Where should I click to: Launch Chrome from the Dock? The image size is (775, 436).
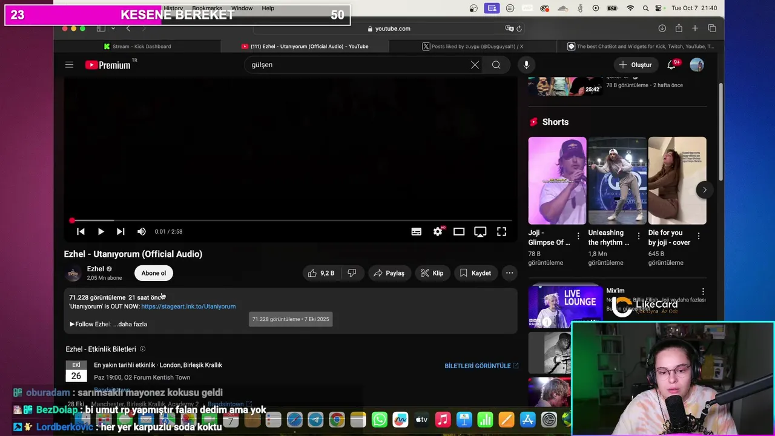(337, 420)
